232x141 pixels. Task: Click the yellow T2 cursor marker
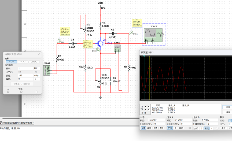149,56
